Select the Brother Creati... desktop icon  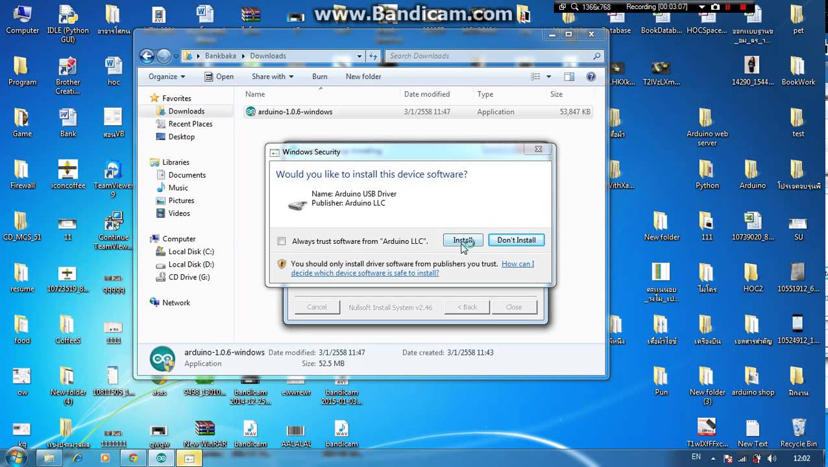point(68,75)
